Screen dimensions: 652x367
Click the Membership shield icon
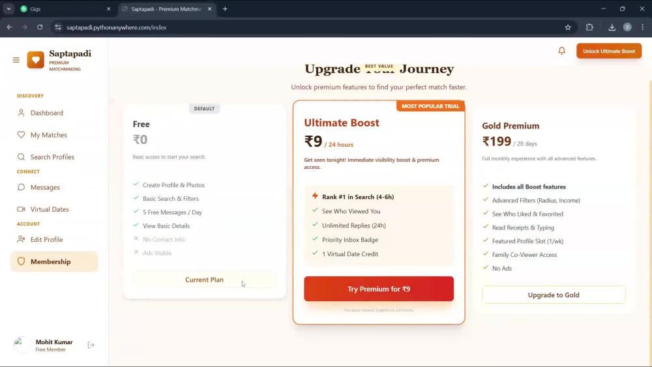pyautogui.click(x=22, y=261)
